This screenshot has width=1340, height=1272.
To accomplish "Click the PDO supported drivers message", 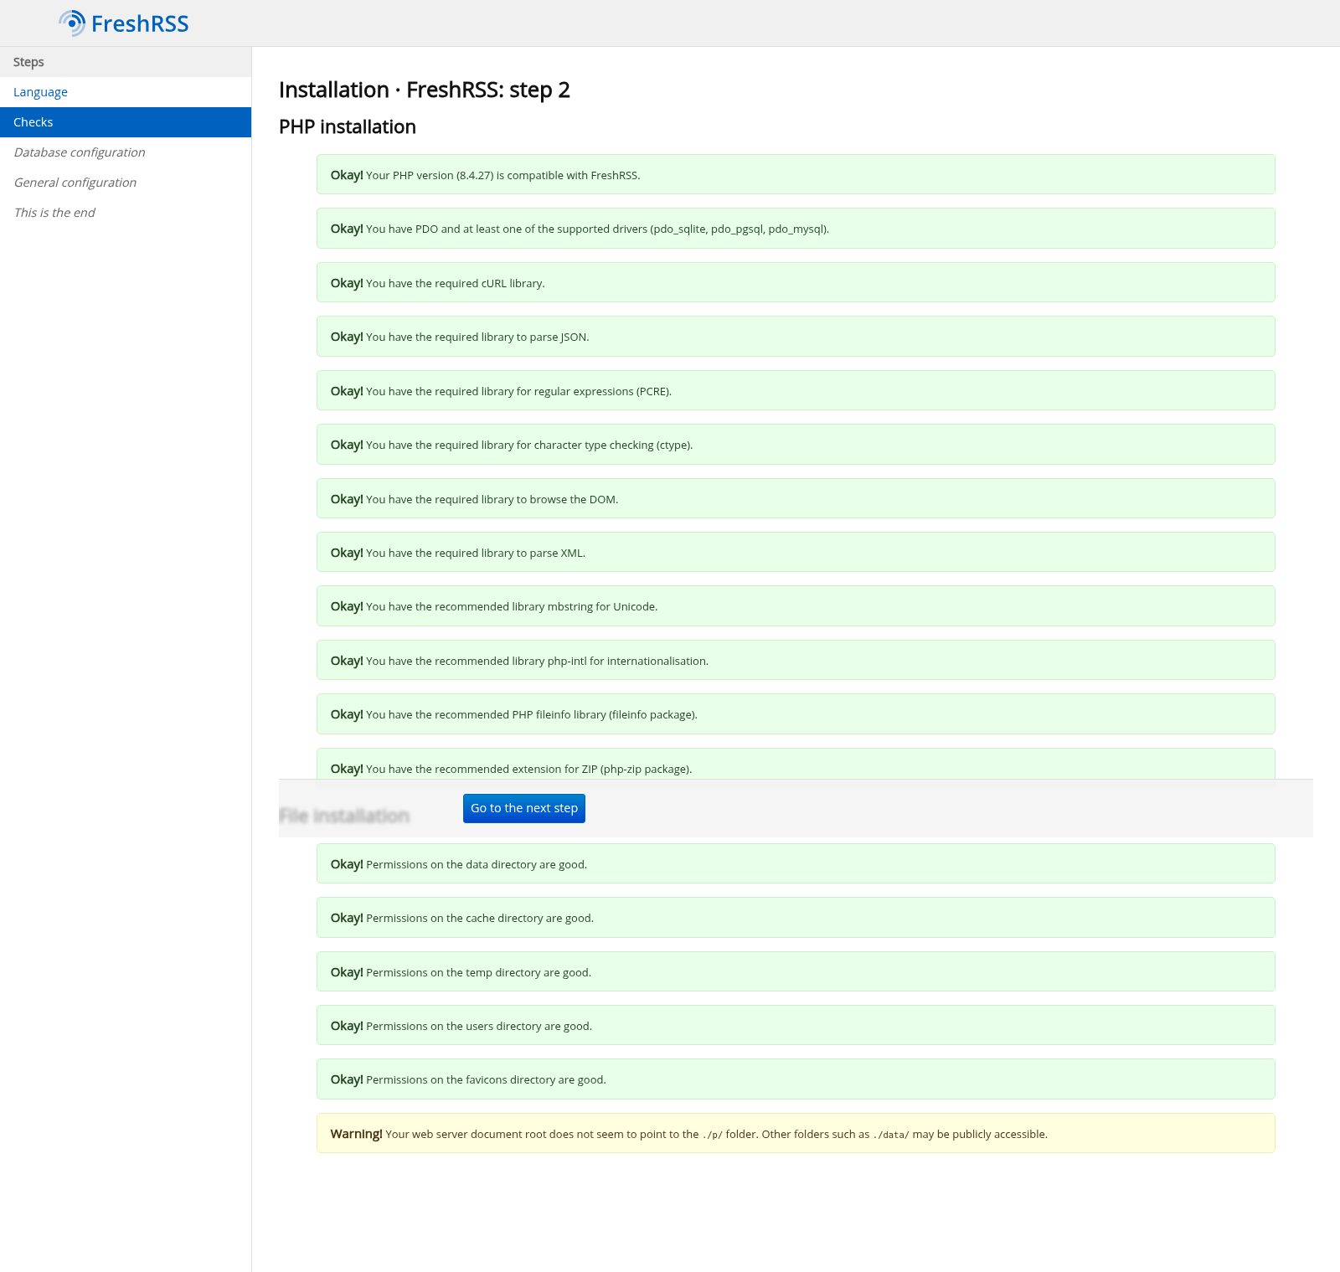I will [796, 229].
